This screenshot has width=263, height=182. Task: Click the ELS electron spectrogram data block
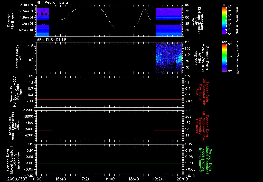(x=169, y=58)
